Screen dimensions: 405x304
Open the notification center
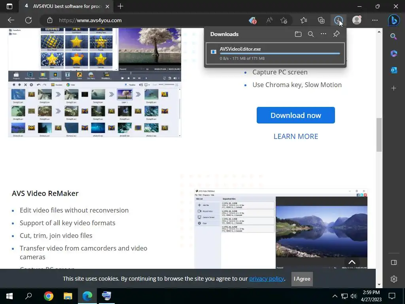click(x=392, y=296)
